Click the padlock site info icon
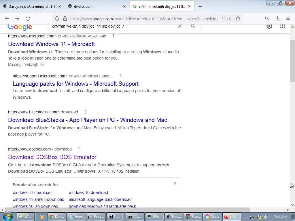The height and width of the screenshot is (221, 295). click(65, 18)
